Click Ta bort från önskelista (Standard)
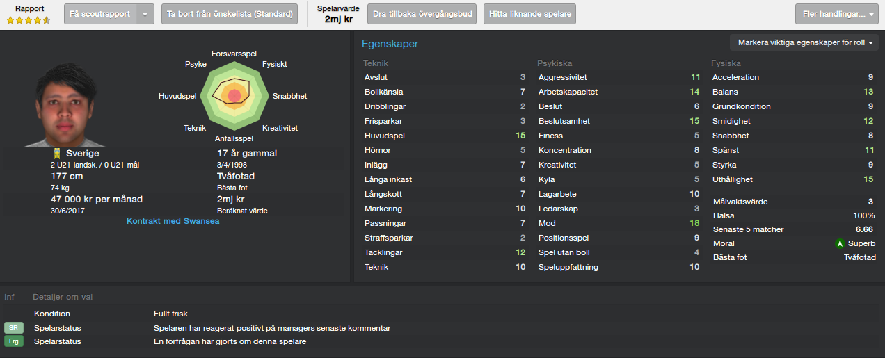 pos(230,14)
